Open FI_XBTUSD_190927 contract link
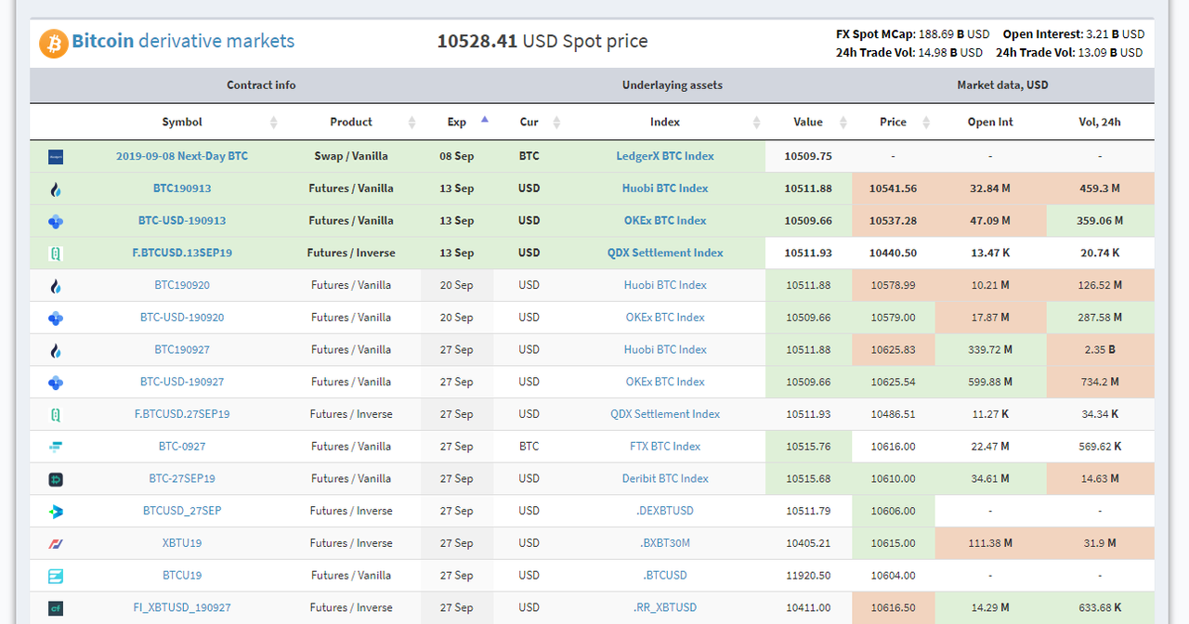The width and height of the screenshot is (1189, 624). [182, 607]
